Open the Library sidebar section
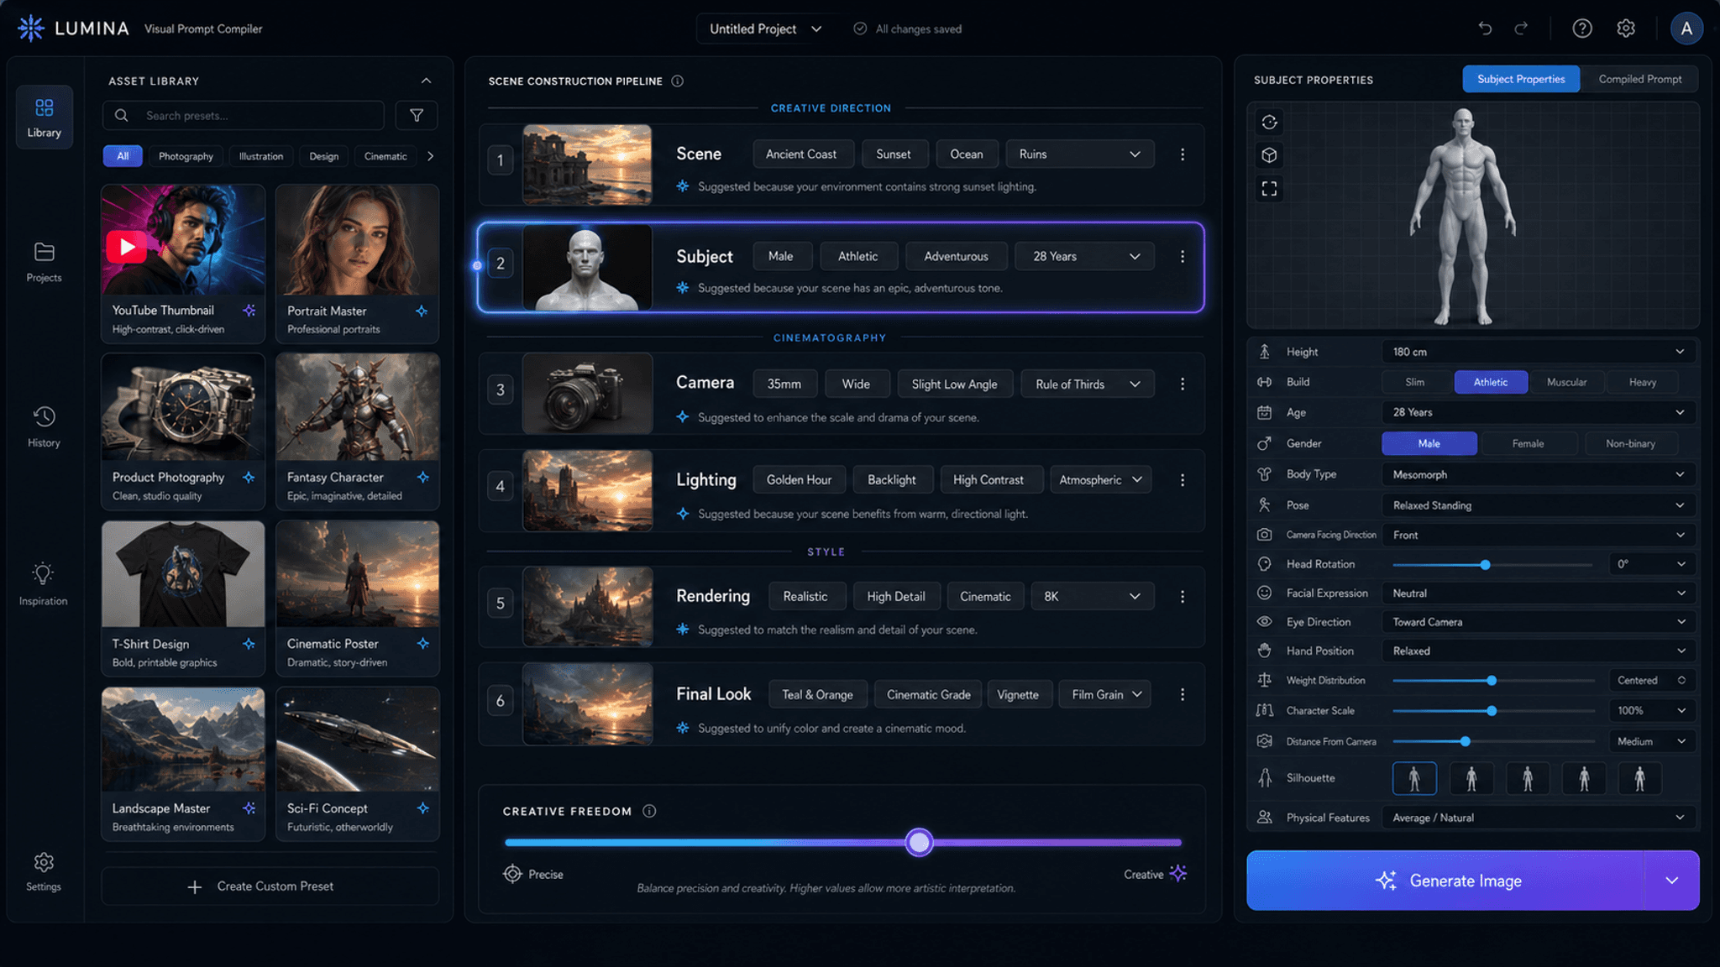Viewport: 1720px width, 967px height. [44, 118]
